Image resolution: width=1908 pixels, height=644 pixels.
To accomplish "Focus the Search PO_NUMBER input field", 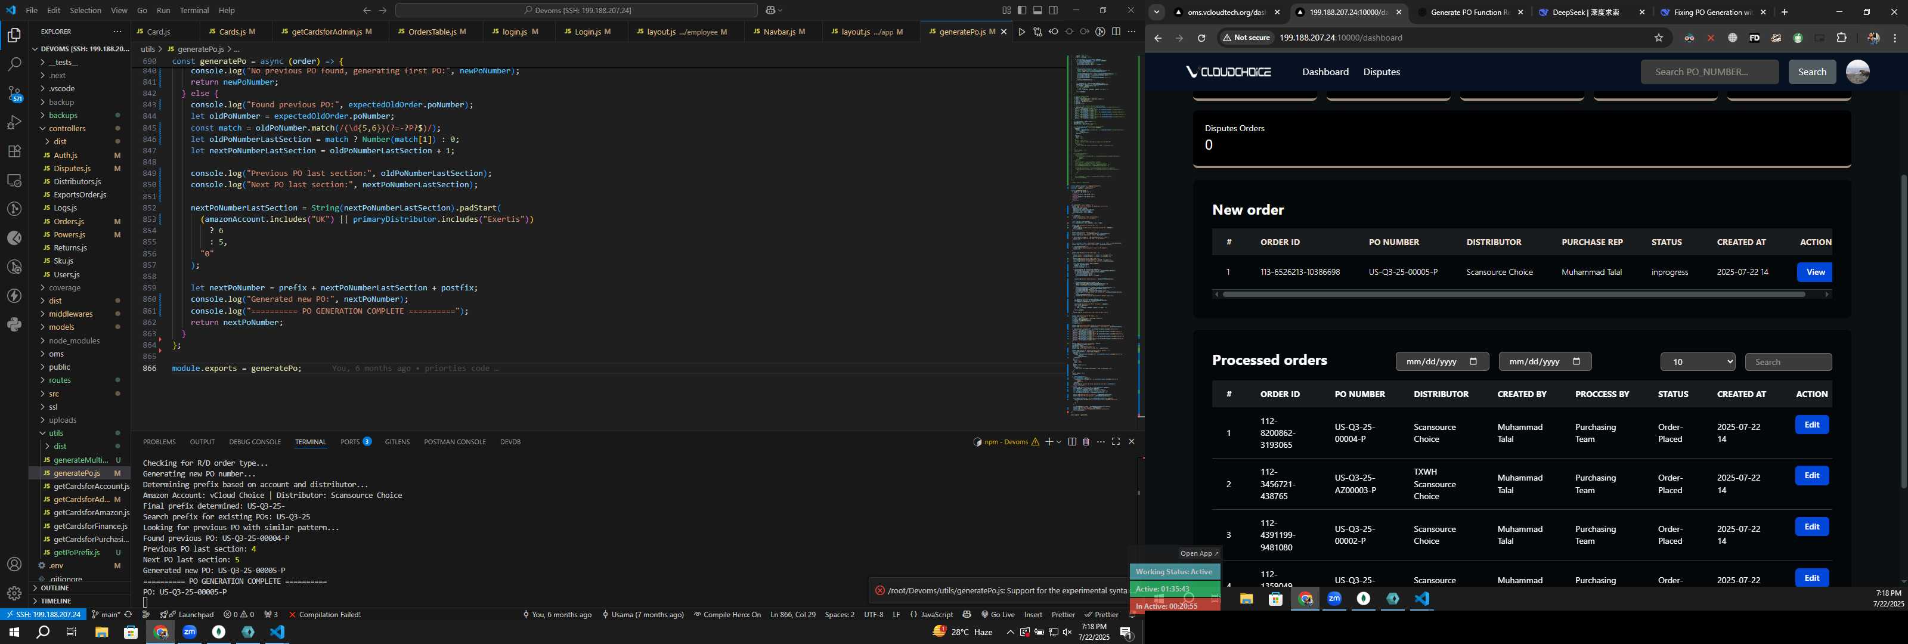I will pyautogui.click(x=1709, y=72).
